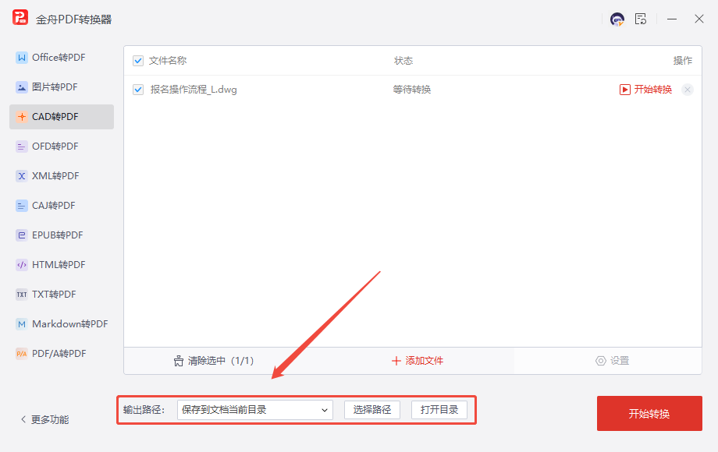The image size is (718, 452).
Task: Click the Office转PDF Word icon
Action: click(22, 58)
